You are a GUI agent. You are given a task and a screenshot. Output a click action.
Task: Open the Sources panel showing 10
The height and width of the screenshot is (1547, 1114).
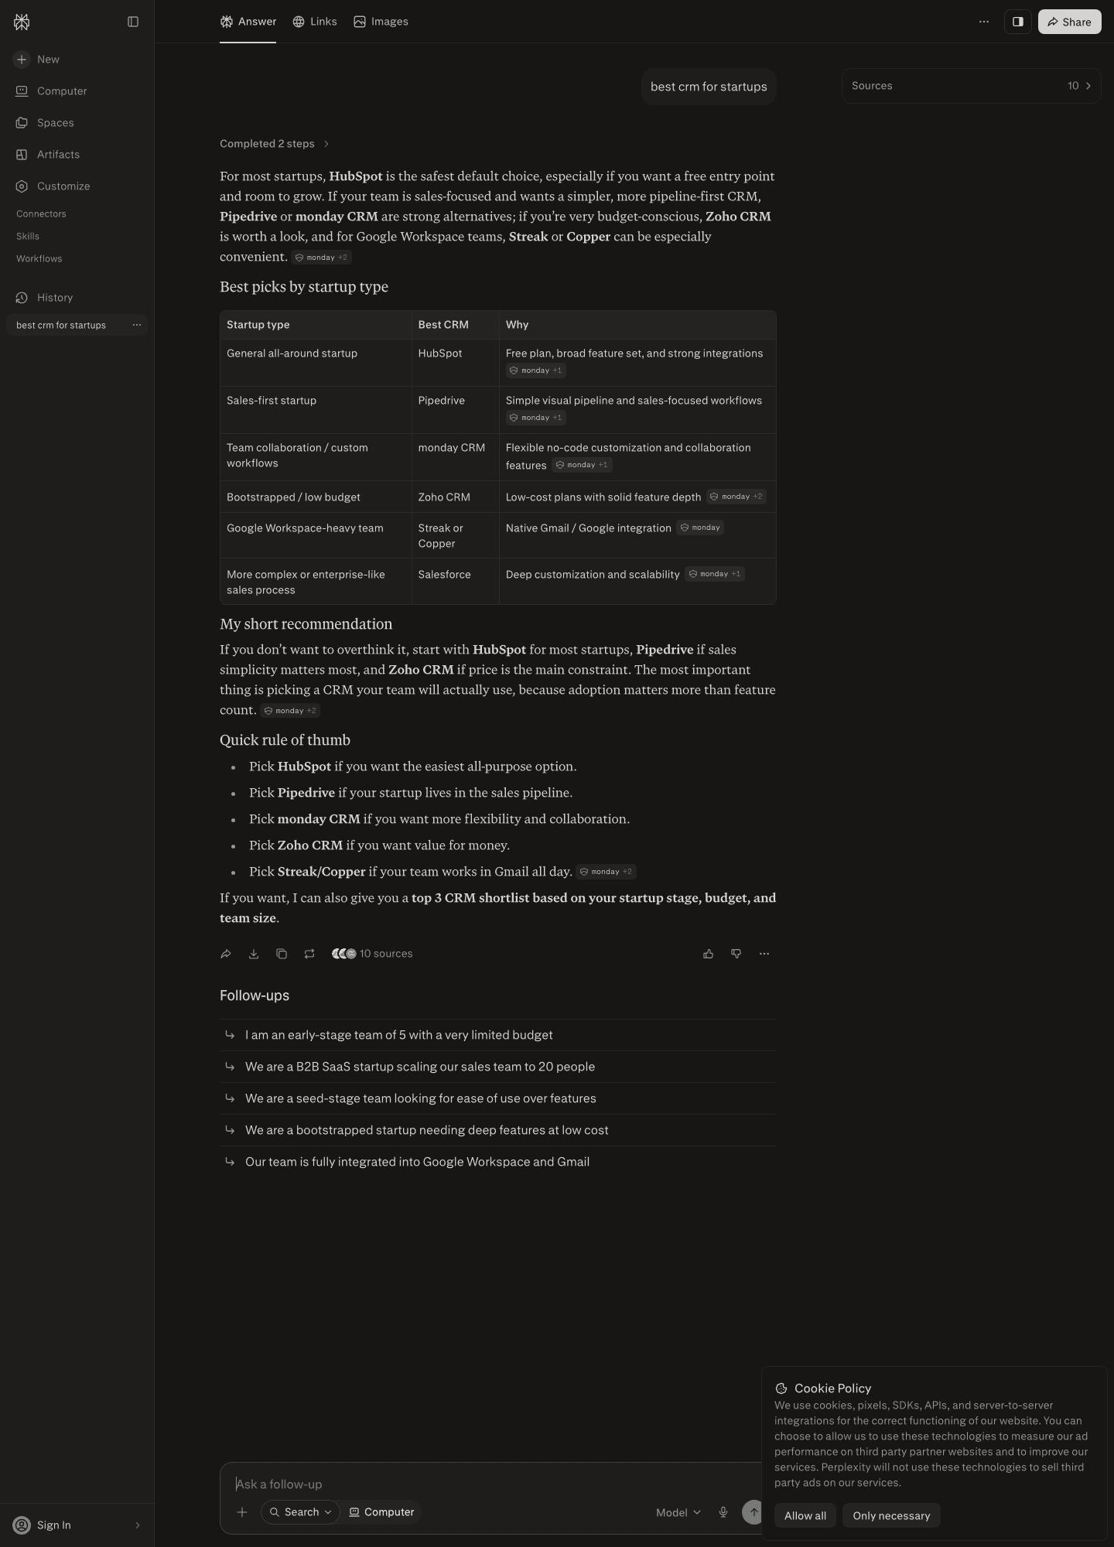[x=971, y=86]
